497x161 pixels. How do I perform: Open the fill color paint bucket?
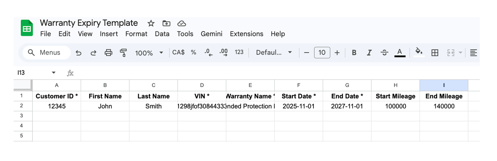[x=418, y=52]
